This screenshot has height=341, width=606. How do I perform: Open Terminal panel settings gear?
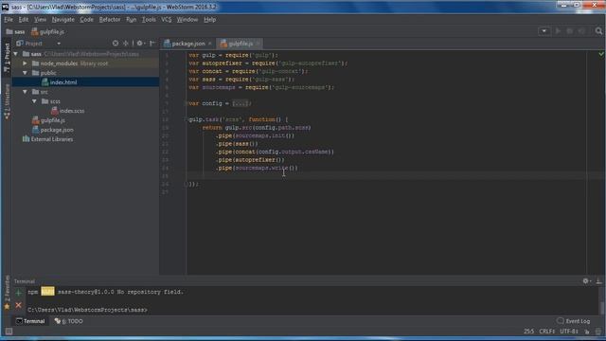pos(586,281)
